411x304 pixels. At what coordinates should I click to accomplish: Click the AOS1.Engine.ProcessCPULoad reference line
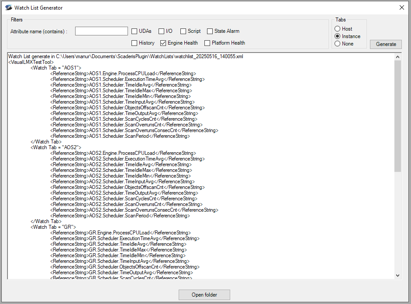[123, 73]
